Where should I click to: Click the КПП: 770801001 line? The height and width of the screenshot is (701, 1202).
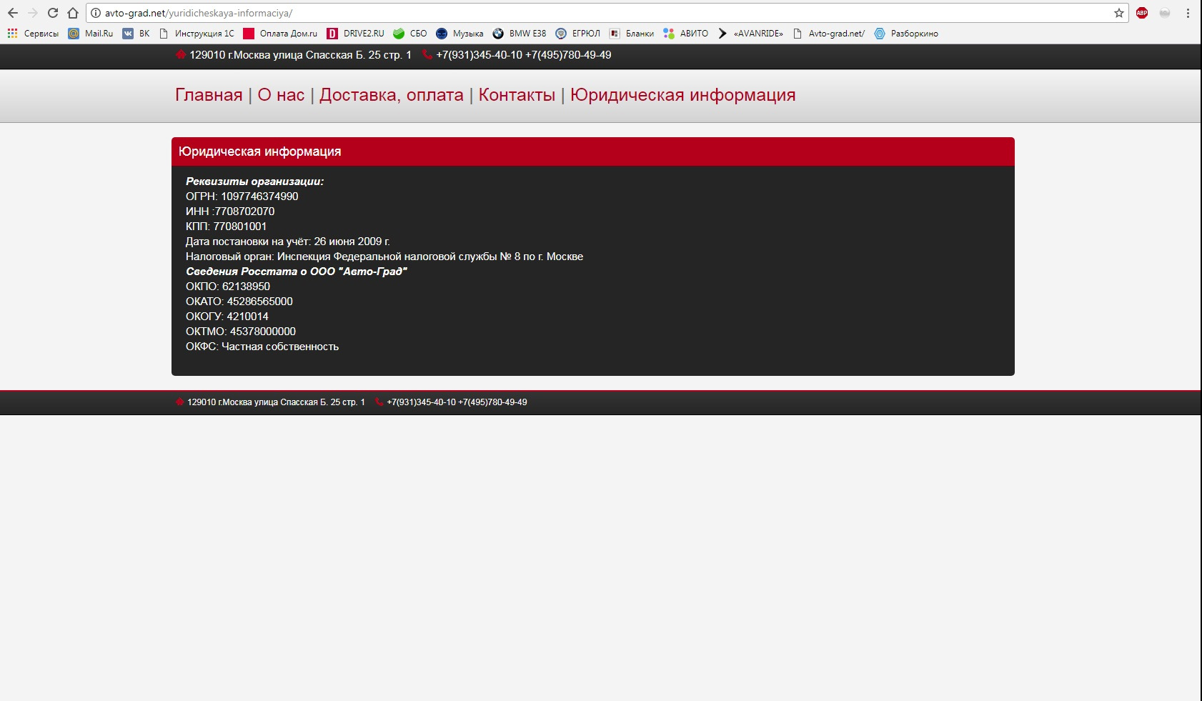226,227
